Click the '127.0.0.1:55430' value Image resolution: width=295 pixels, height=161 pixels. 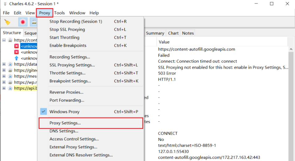click(173, 151)
